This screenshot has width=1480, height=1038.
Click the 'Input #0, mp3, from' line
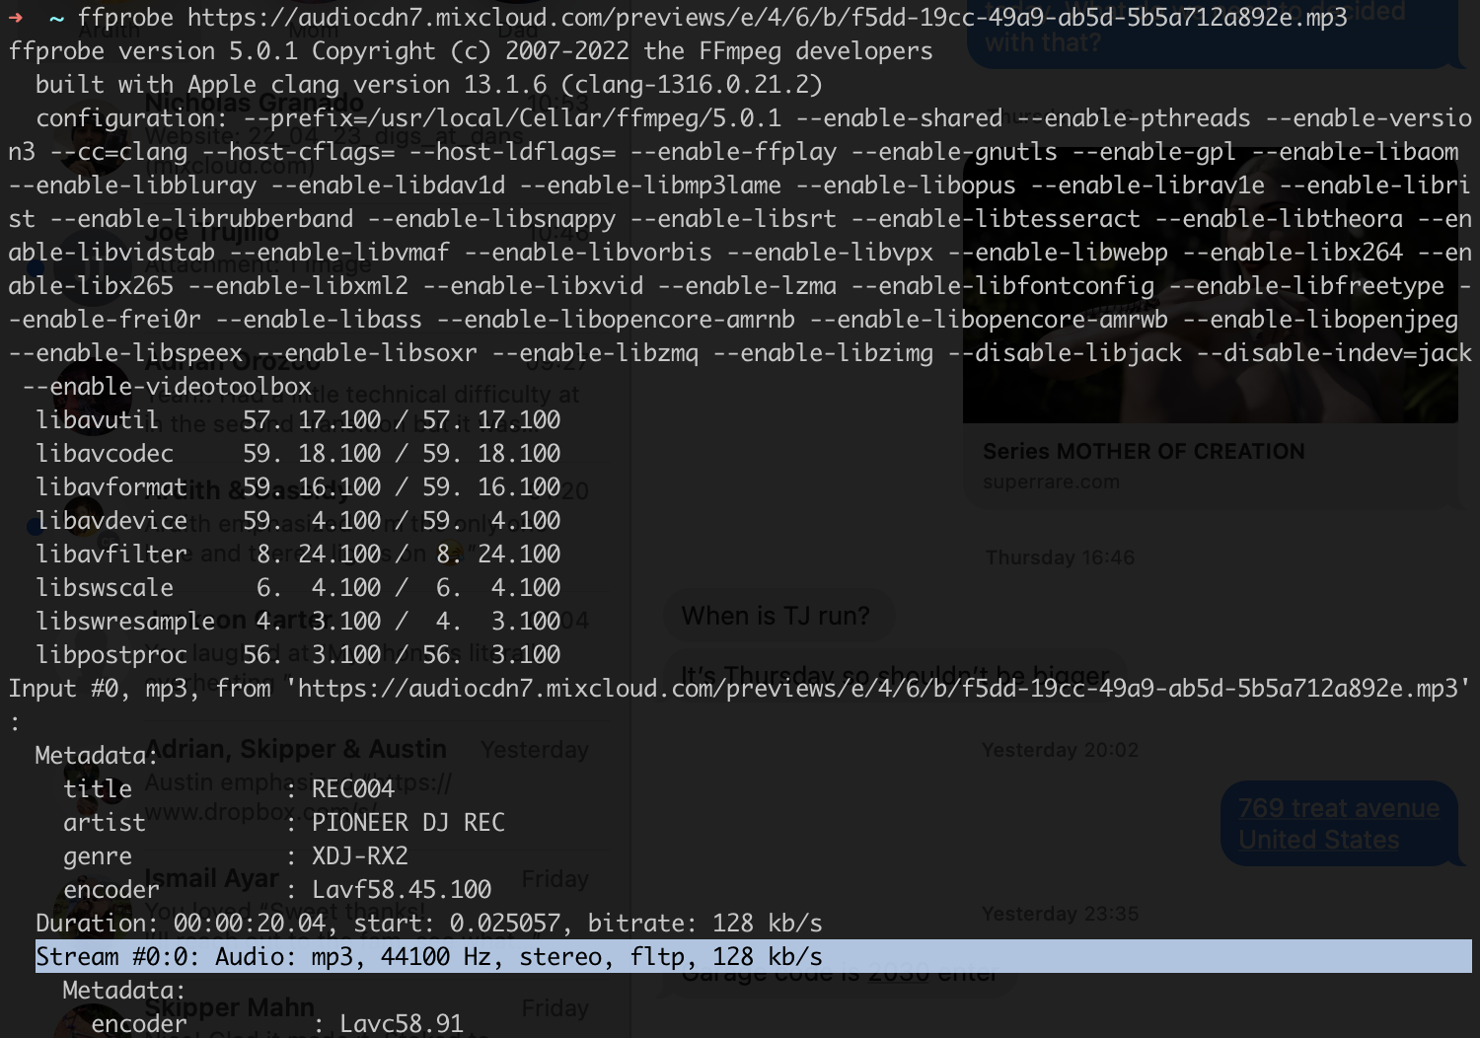(x=740, y=689)
